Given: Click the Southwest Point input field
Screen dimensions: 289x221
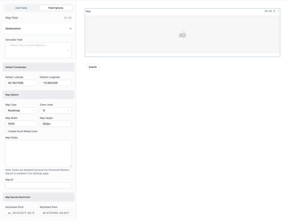Looking at the screenshot, I should click(21, 213).
